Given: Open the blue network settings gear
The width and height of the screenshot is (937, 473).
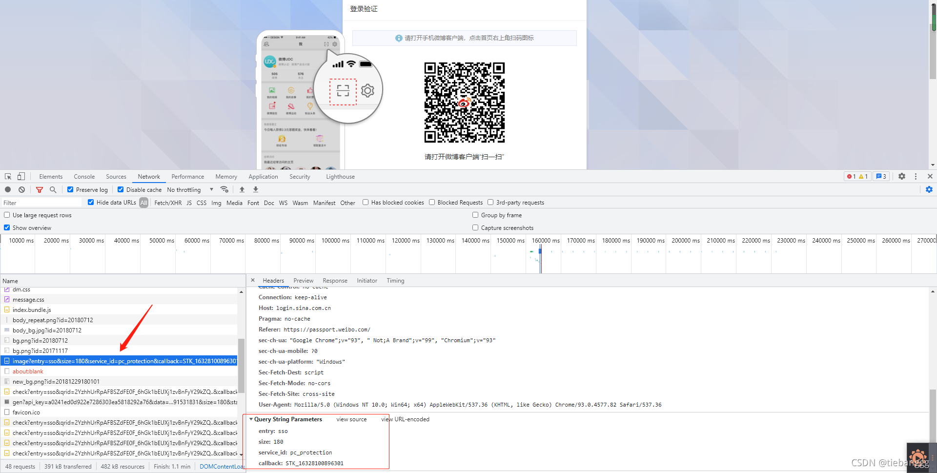Looking at the screenshot, I should [929, 189].
